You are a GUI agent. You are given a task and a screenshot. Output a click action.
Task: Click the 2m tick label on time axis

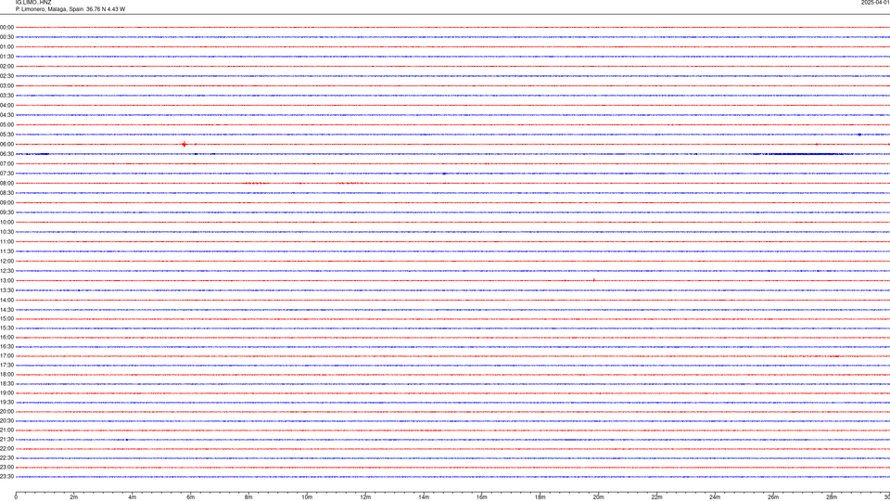click(x=74, y=497)
